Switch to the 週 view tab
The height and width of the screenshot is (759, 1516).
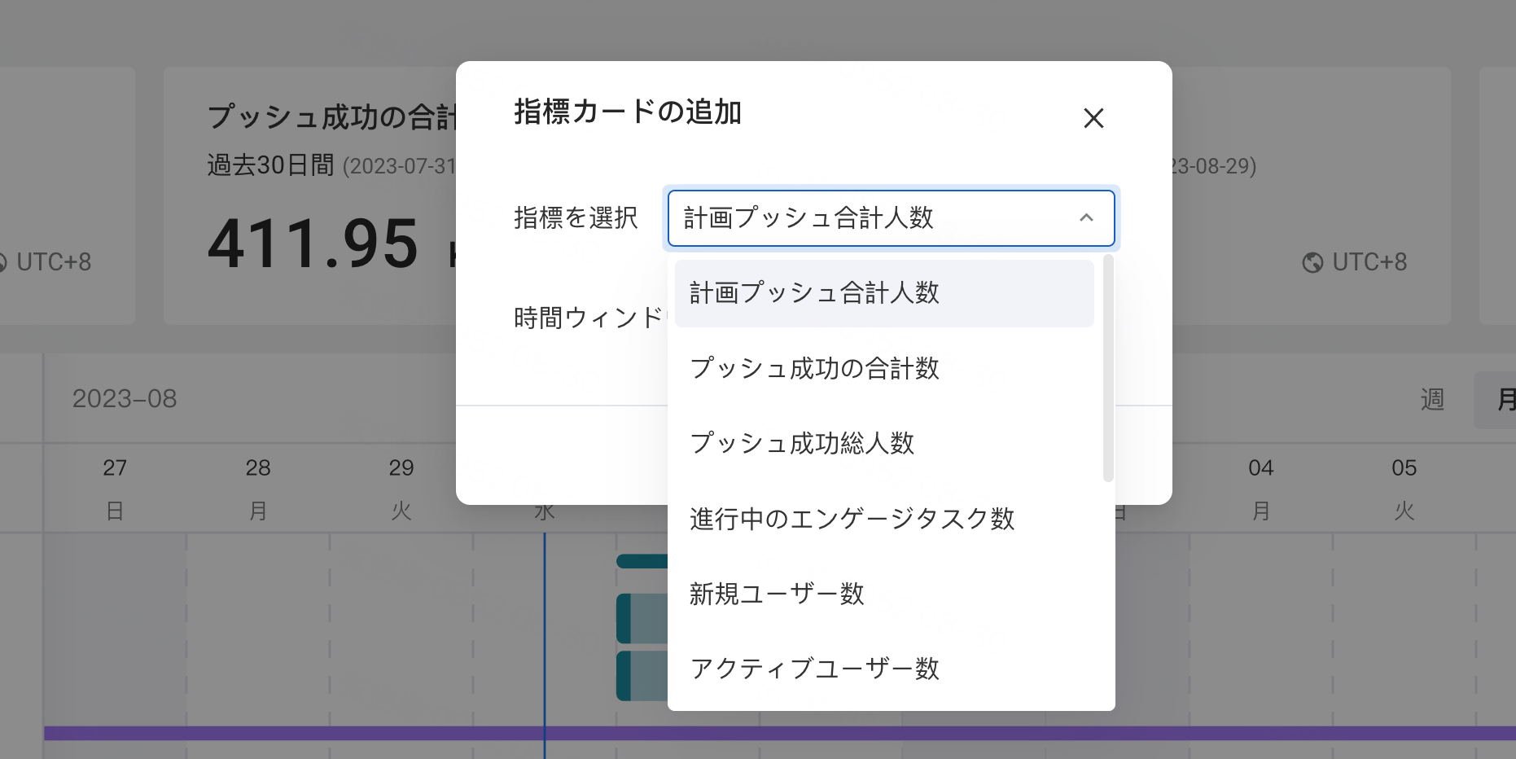(x=1432, y=399)
